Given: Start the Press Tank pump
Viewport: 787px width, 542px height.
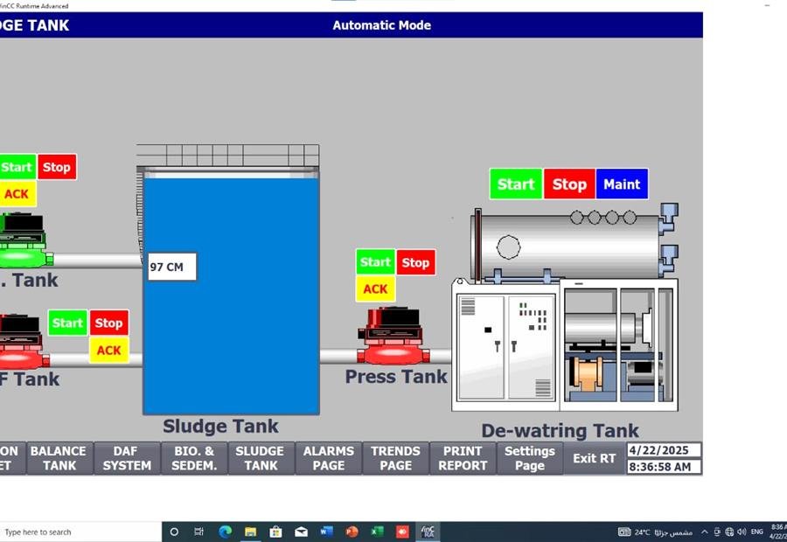Looking at the screenshot, I should pos(375,262).
